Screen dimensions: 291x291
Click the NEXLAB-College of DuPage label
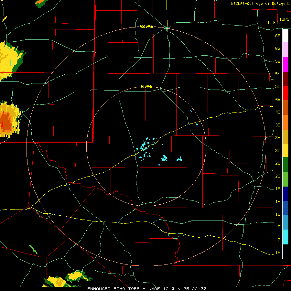259,4
